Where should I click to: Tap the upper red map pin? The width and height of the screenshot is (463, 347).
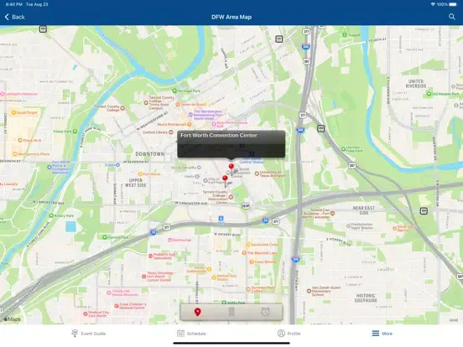[x=231, y=167]
